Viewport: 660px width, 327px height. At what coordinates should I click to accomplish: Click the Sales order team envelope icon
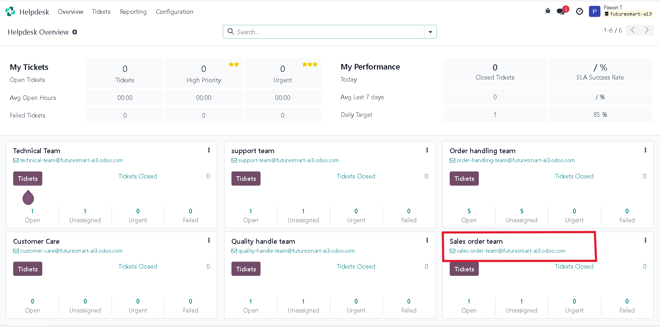click(452, 251)
